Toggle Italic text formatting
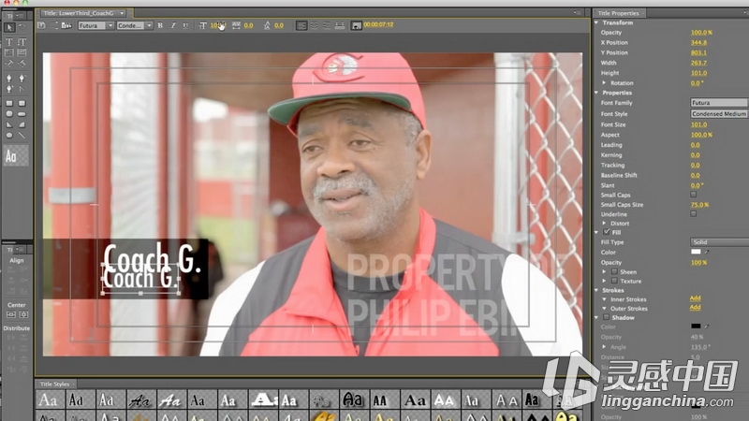 (x=173, y=25)
